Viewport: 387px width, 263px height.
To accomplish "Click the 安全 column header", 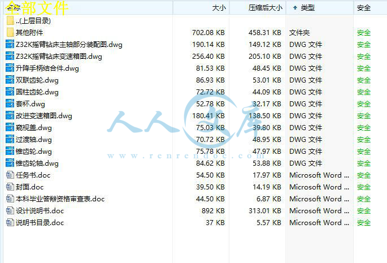I will 364,8.
